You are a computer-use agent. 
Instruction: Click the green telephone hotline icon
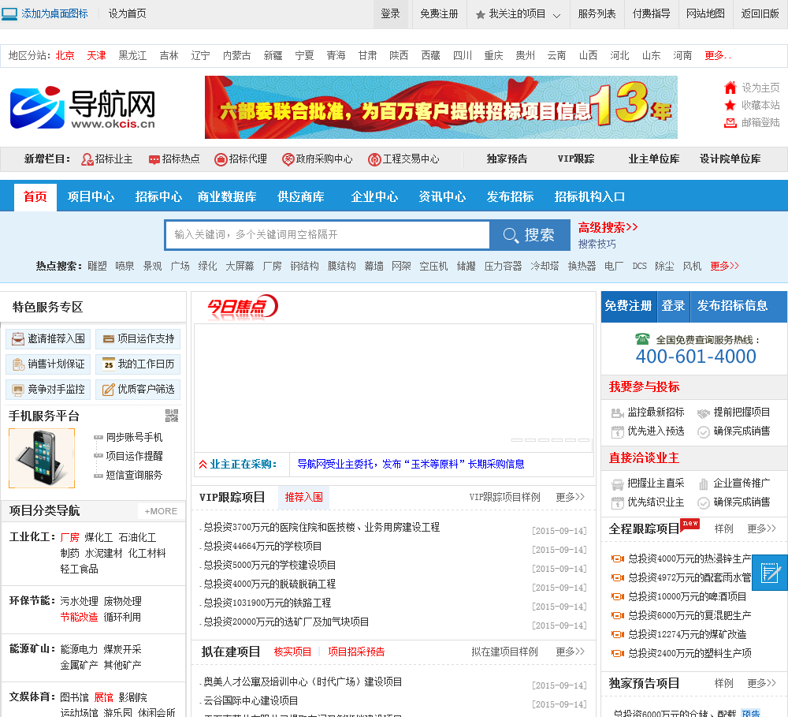(642, 338)
